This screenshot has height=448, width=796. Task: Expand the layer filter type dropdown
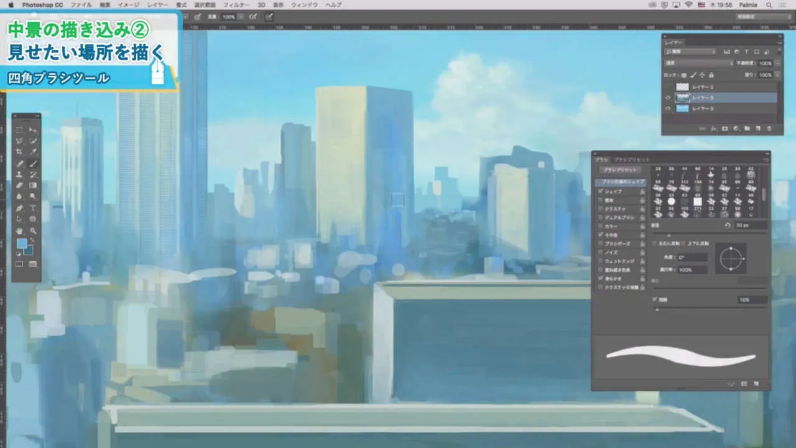click(x=690, y=52)
